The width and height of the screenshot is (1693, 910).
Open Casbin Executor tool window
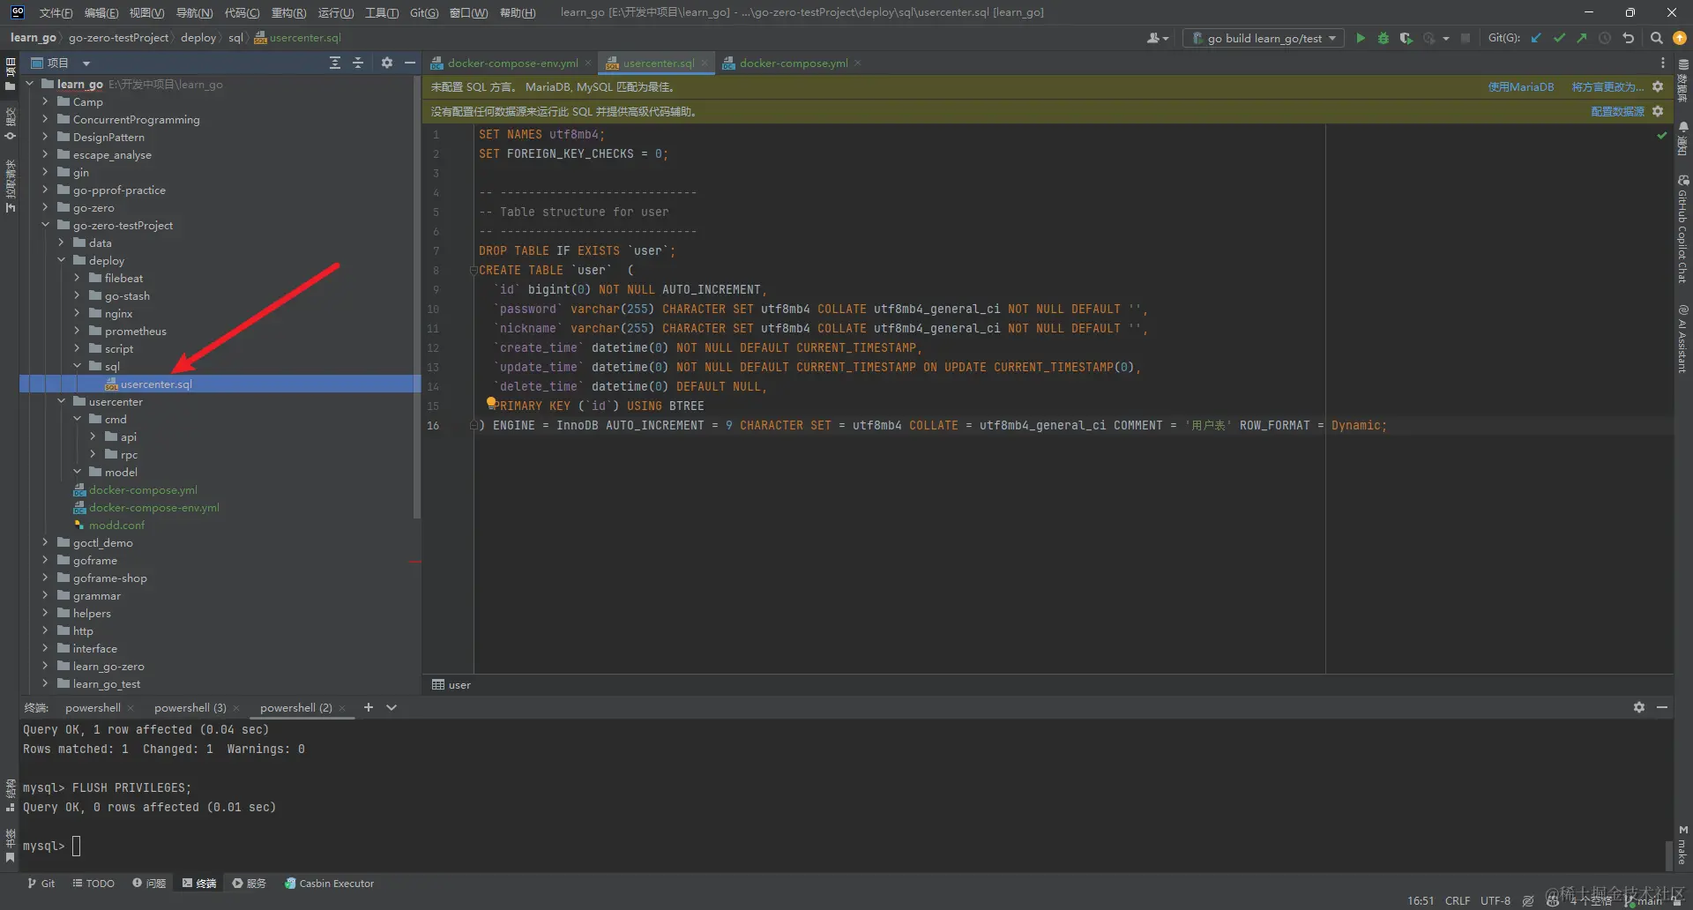329,883
